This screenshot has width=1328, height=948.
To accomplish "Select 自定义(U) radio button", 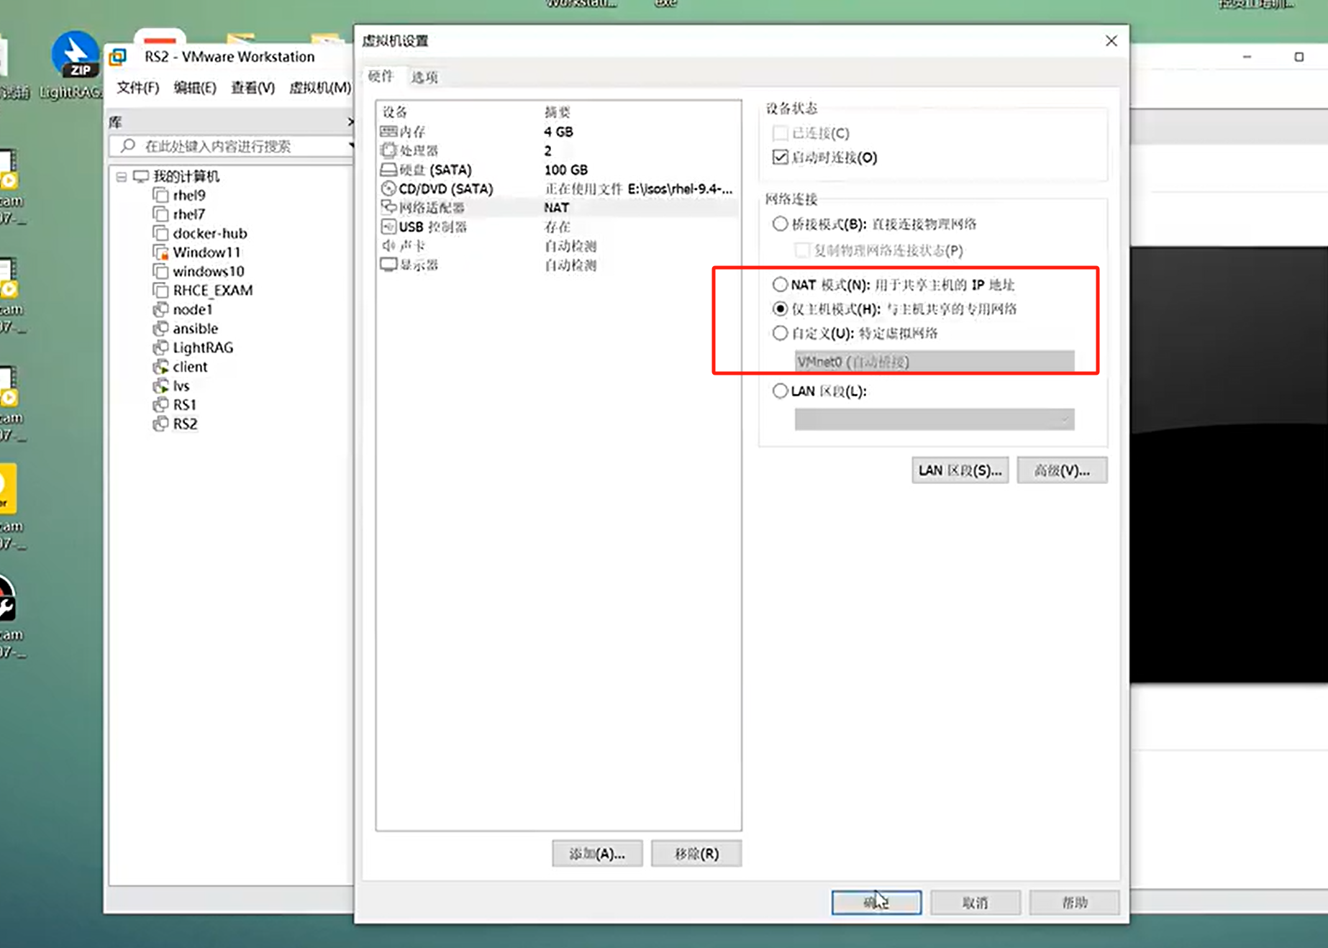I will tap(780, 333).
